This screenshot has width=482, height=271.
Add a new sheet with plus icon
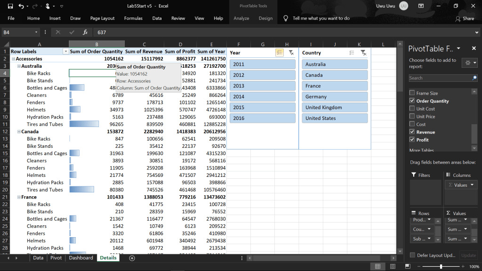[x=132, y=258]
